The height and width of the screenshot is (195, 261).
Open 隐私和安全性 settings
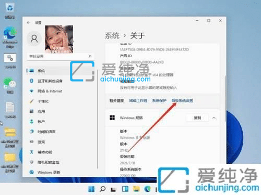tap(49, 162)
